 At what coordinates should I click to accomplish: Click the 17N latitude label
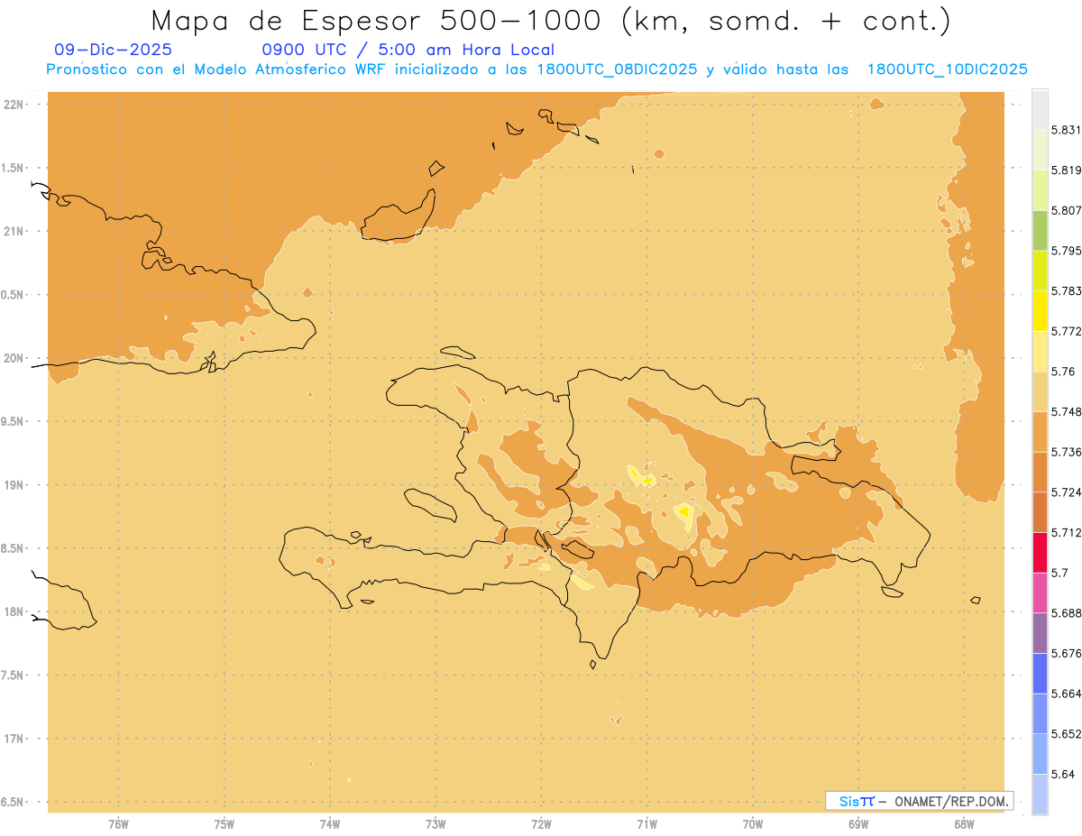click(x=14, y=739)
